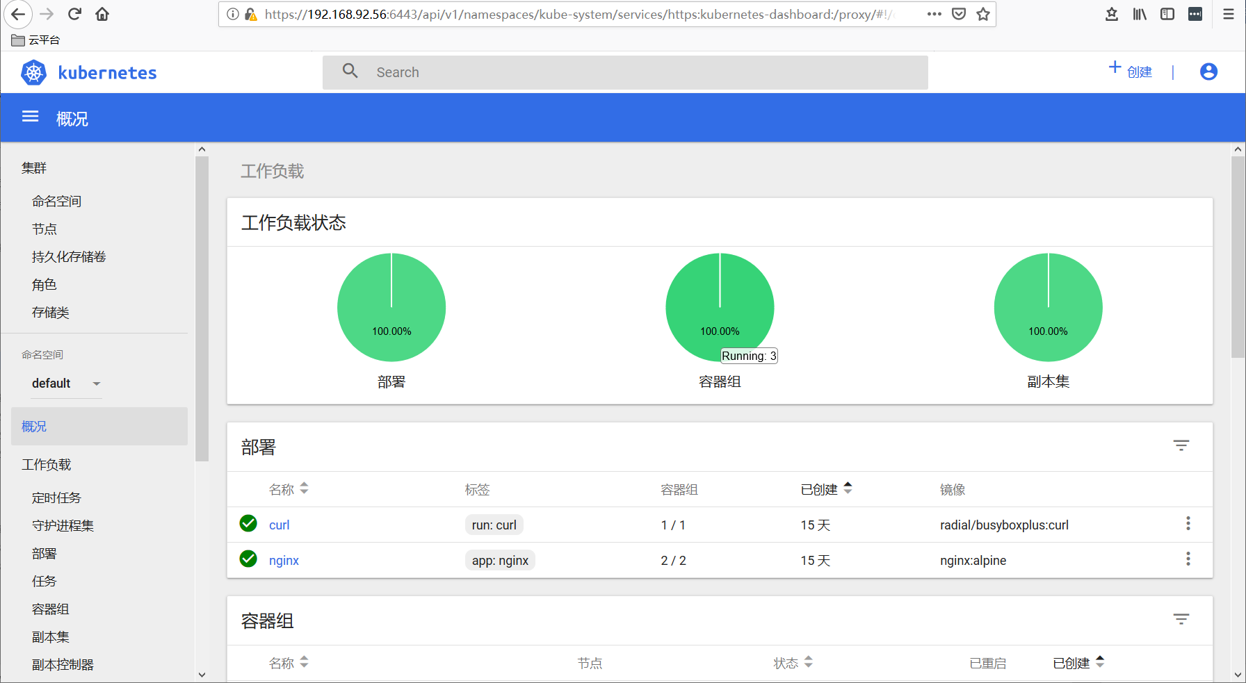This screenshot has height=683, width=1246.
Task: Toggle sorting by 名称 in the deployments table
Action: 305,488
